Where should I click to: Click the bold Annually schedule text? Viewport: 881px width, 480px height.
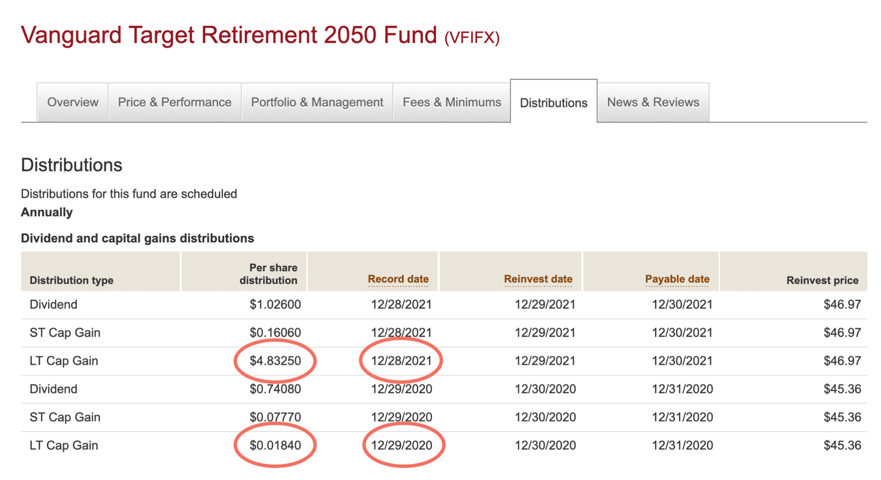[x=47, y=212]
